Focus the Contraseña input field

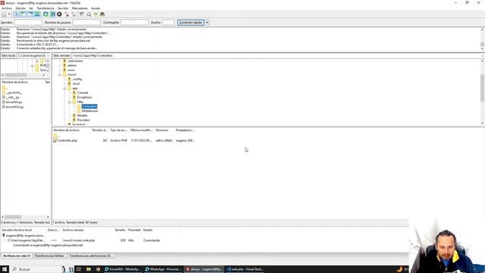[x=135, y=22]
